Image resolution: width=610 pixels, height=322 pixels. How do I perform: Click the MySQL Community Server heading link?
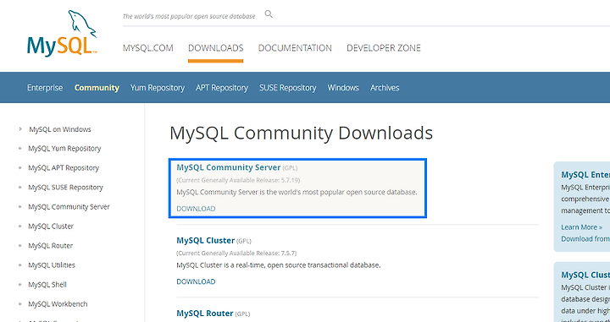tap(229, 167)
